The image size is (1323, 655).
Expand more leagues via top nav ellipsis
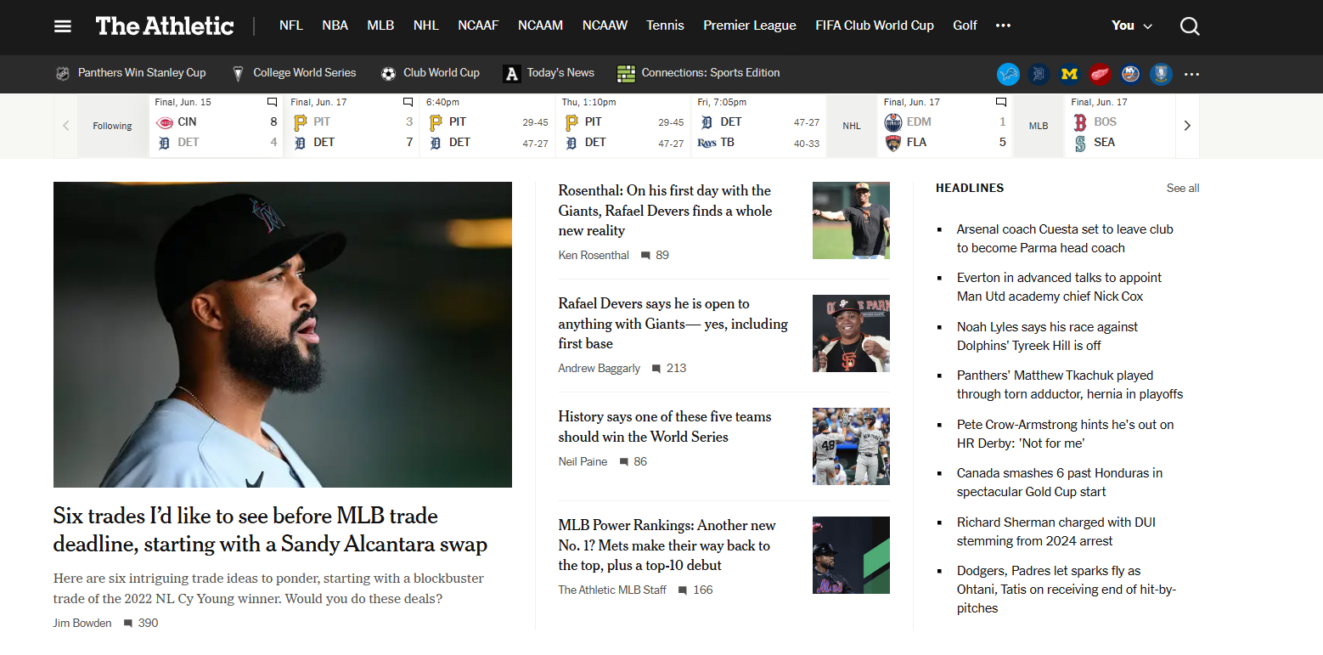pyautogui.click(x=1003, y=25)
